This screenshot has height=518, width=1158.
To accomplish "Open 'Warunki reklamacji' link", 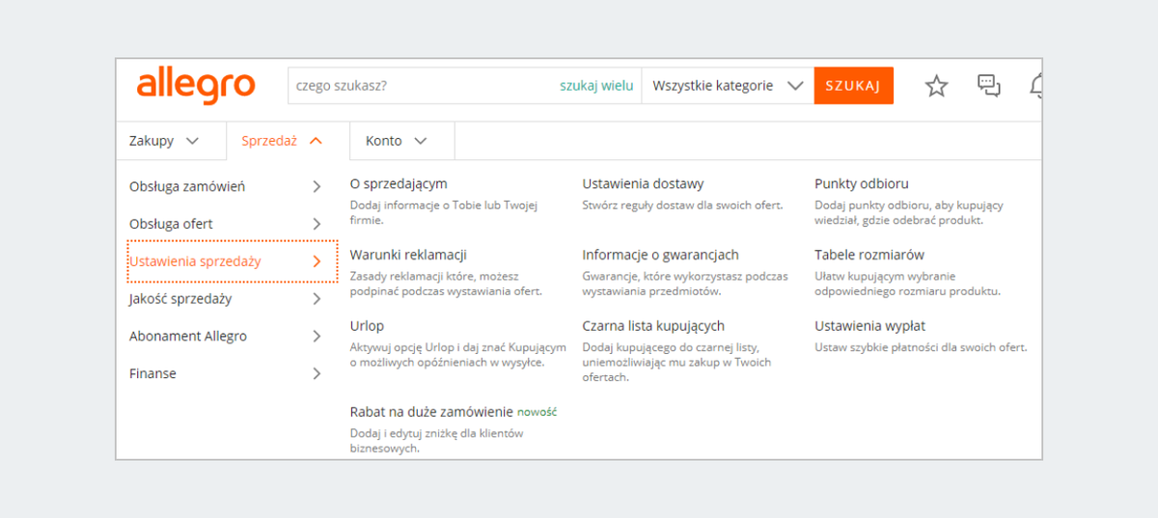I will (408, 255).
